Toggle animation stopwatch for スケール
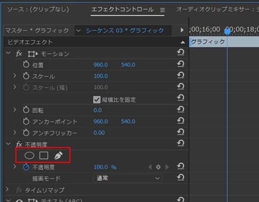 coord(26,76)
